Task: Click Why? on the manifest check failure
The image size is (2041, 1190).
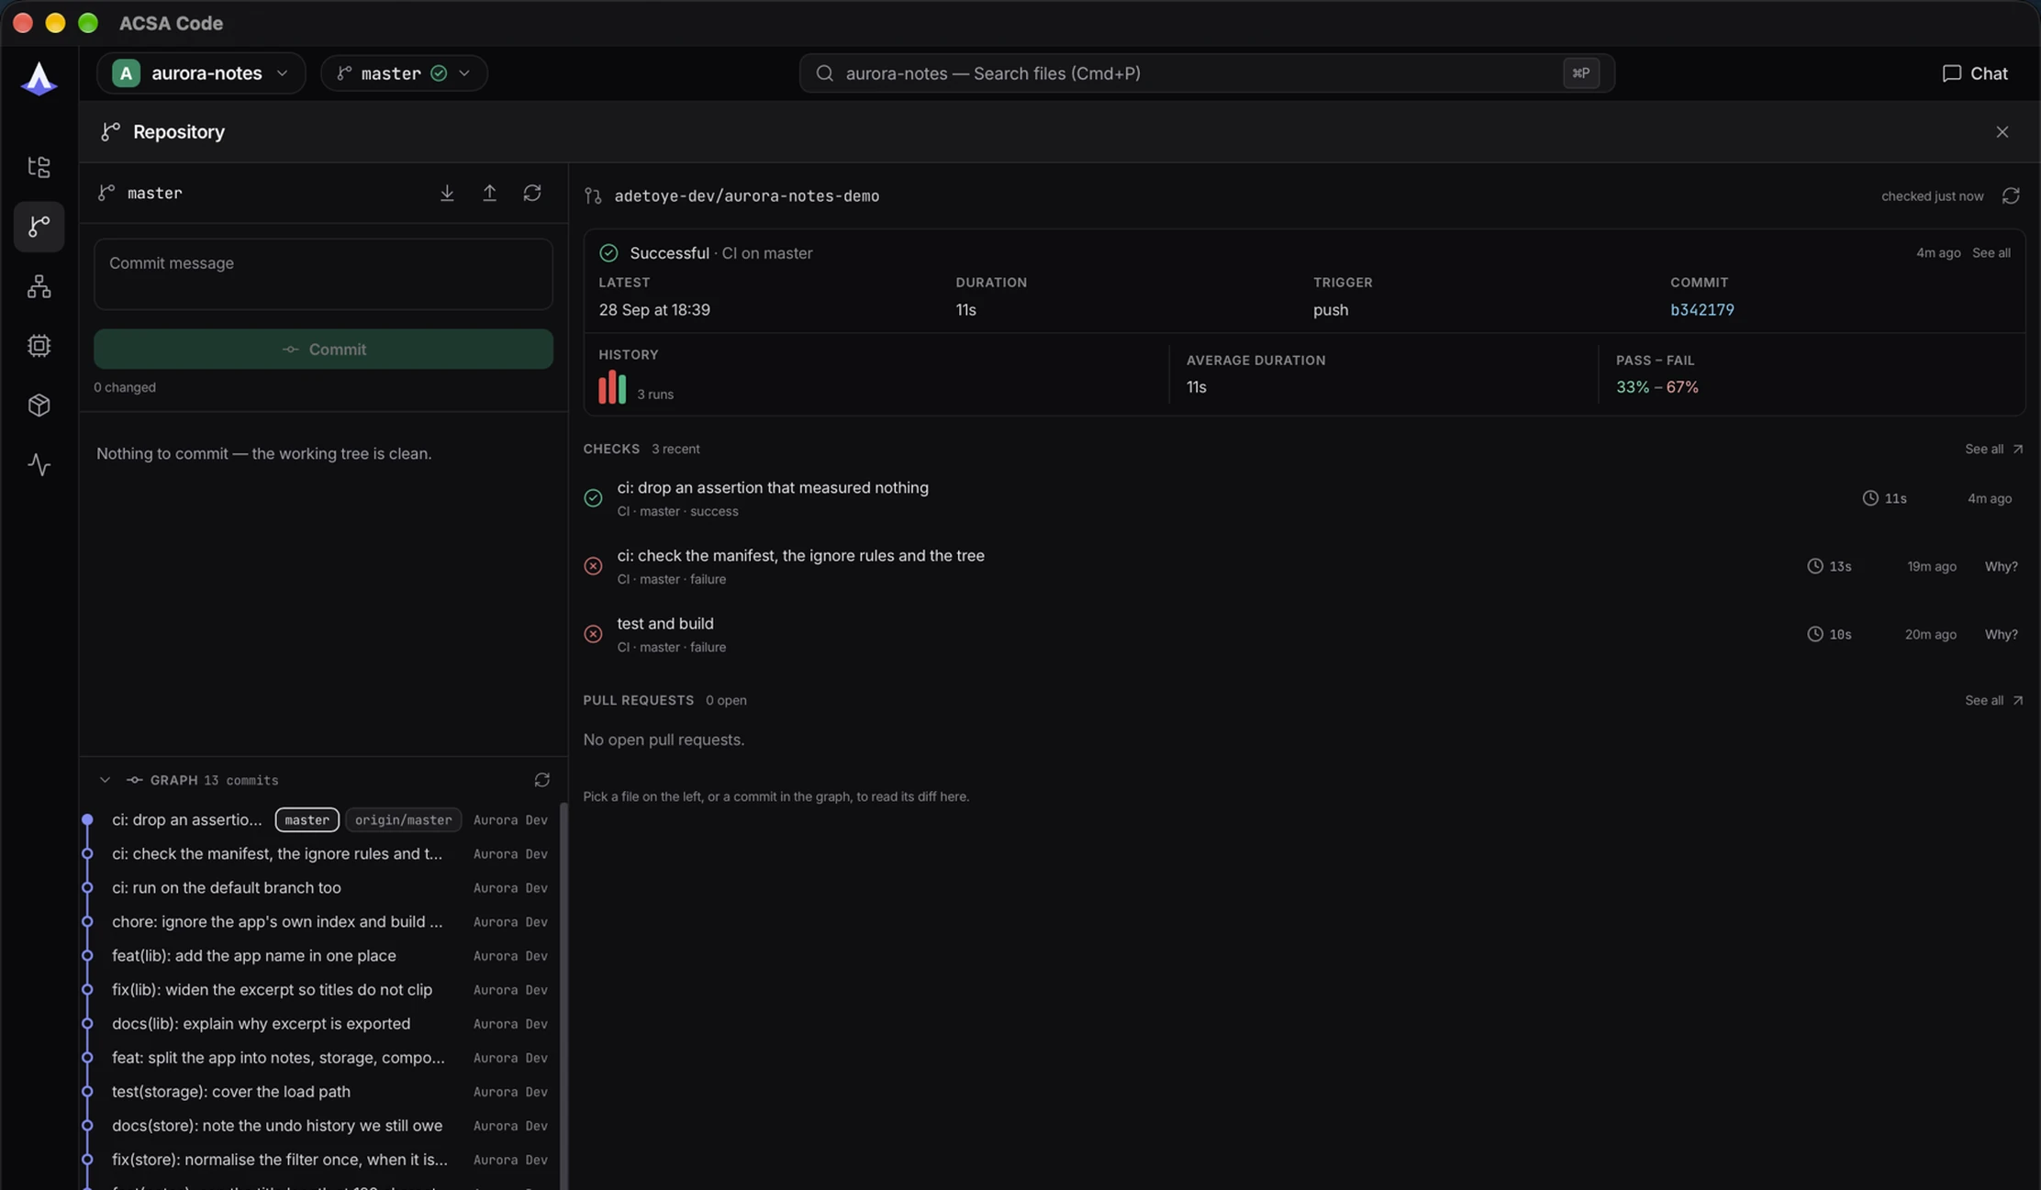Action: click(2001, 567)
